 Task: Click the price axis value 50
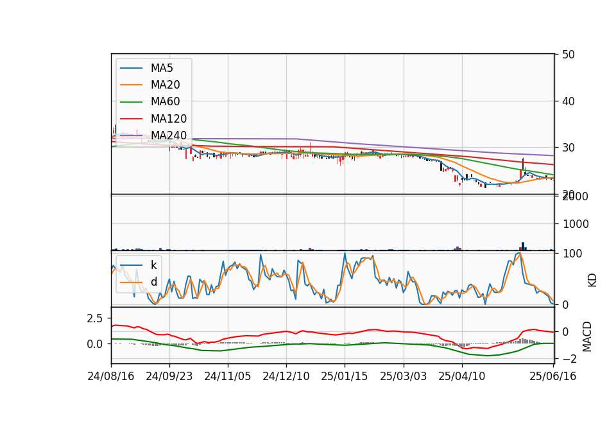tap(569, 55)
